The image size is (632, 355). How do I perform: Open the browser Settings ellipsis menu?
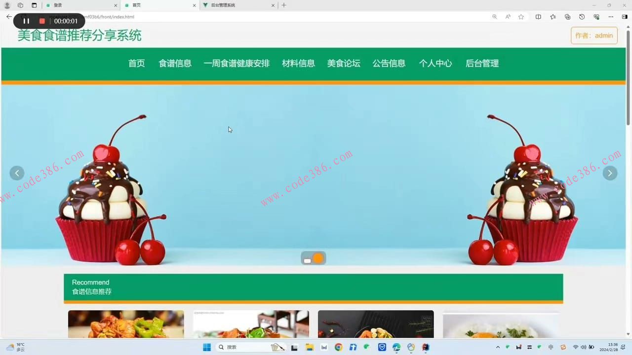click(x=611, y=16)
